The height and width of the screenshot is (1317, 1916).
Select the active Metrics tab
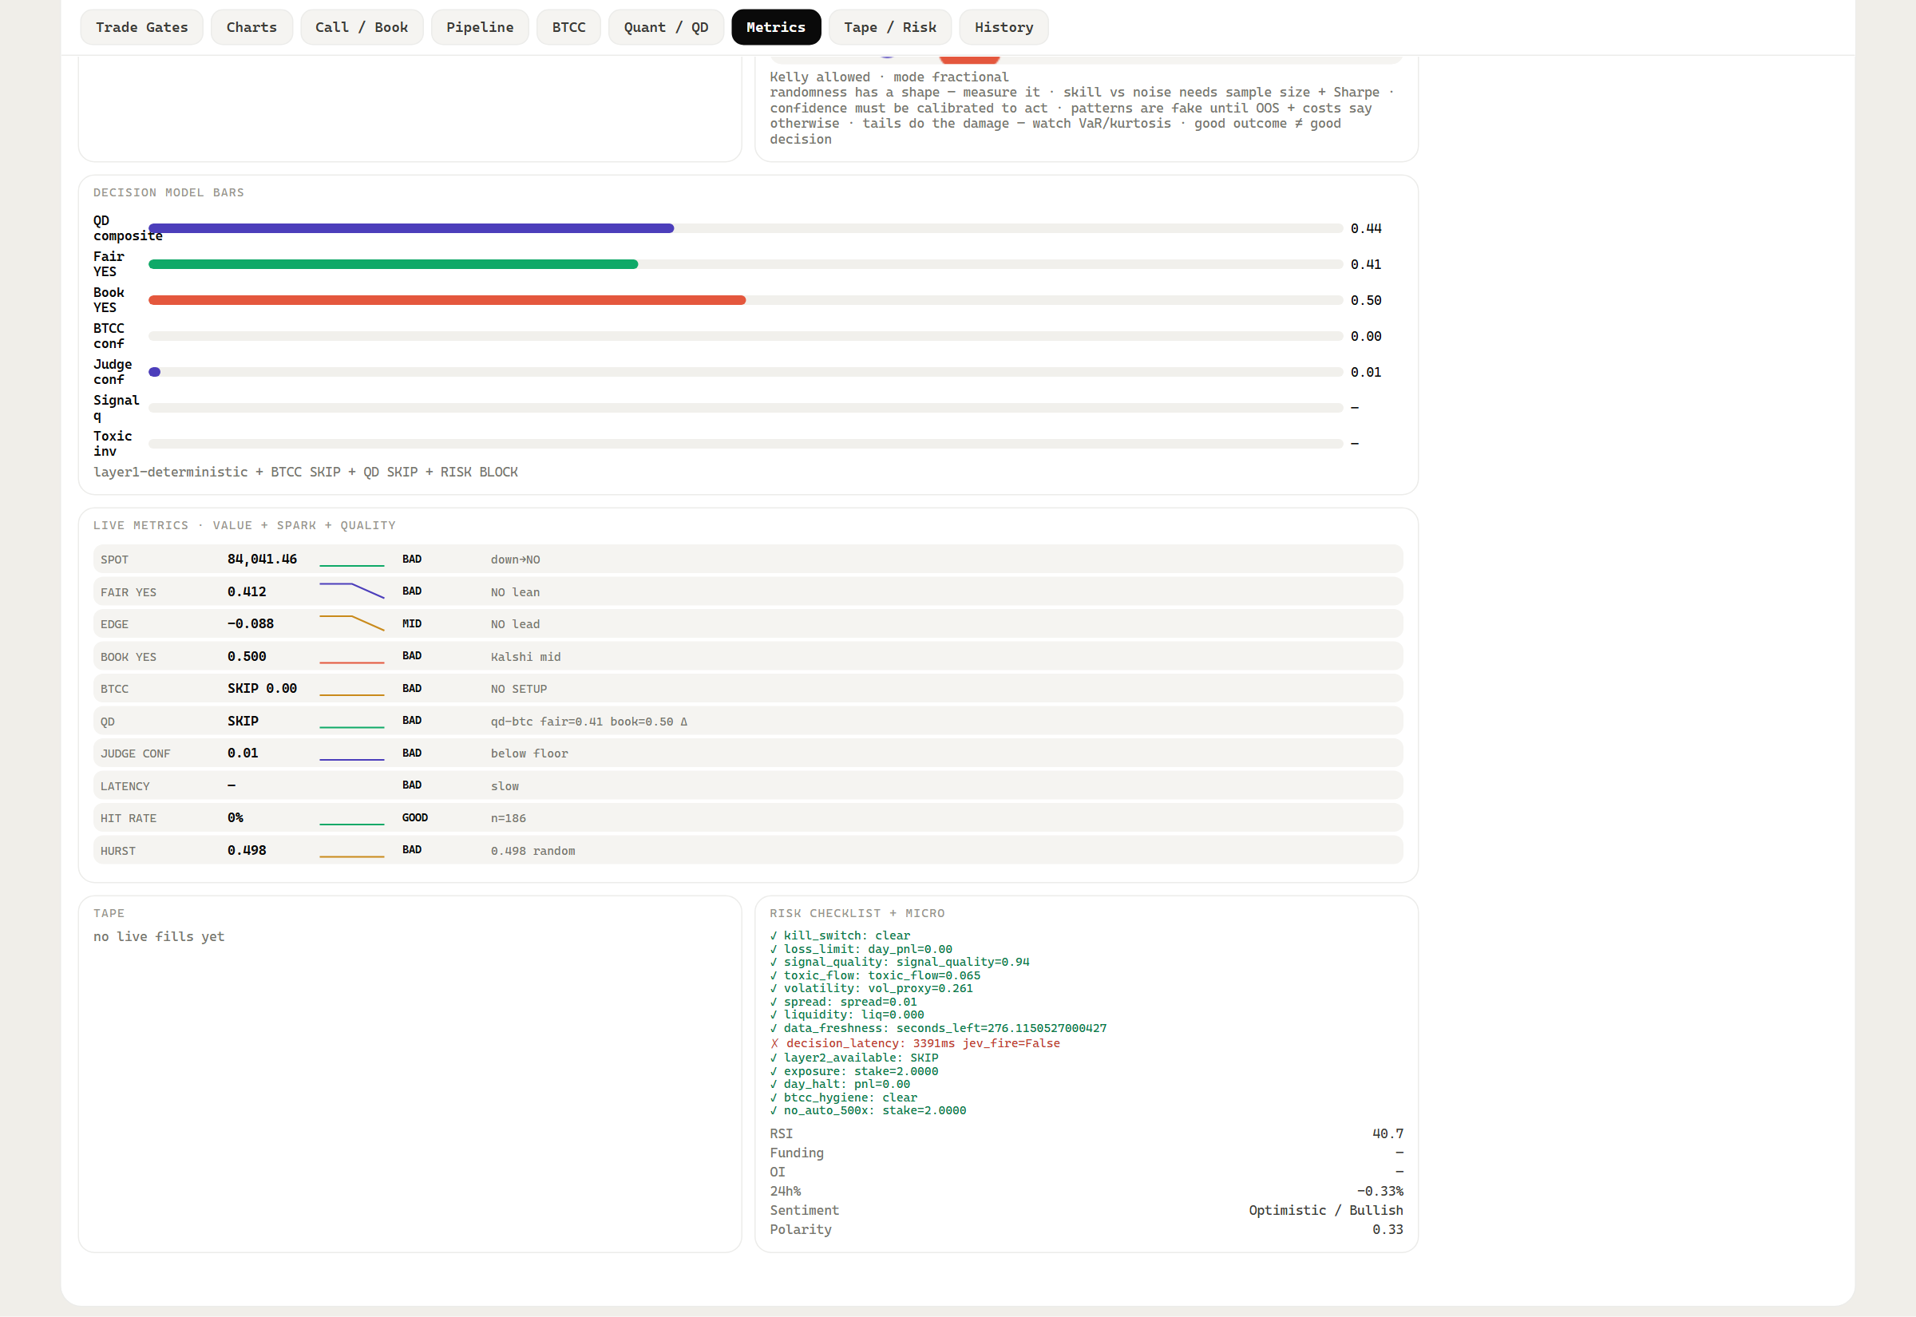[776, 27]
